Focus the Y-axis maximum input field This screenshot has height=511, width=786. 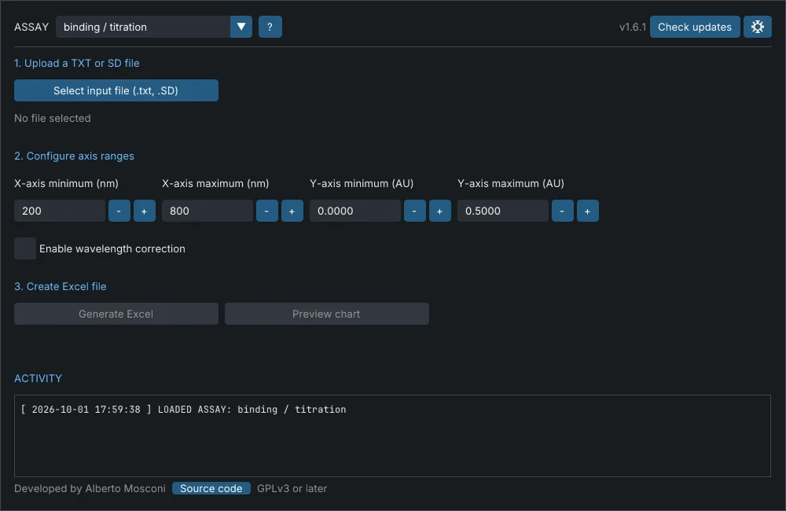(x=503, y=211)
